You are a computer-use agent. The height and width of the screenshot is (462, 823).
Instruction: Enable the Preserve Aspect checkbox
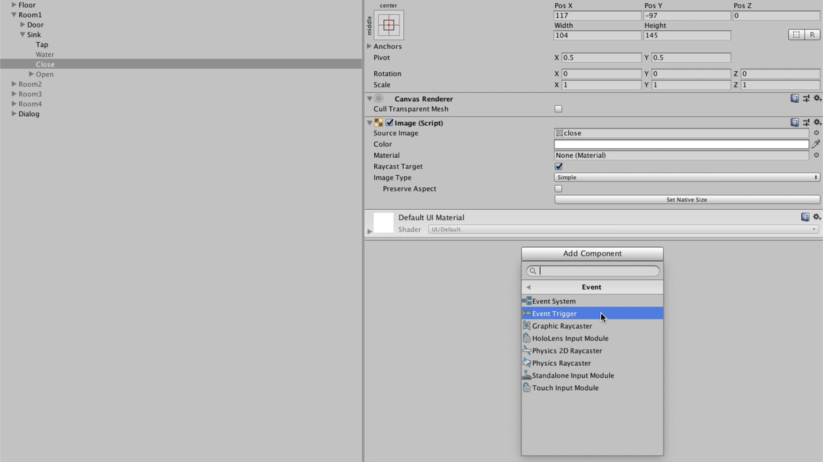pyautogui.click(x=558, y=189)
